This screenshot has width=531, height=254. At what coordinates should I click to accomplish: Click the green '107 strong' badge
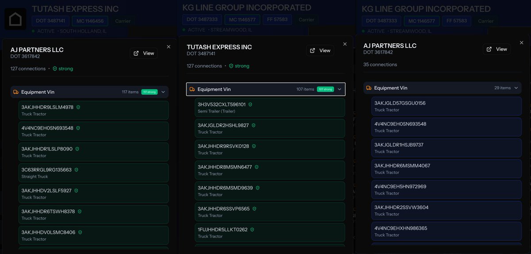325,89
